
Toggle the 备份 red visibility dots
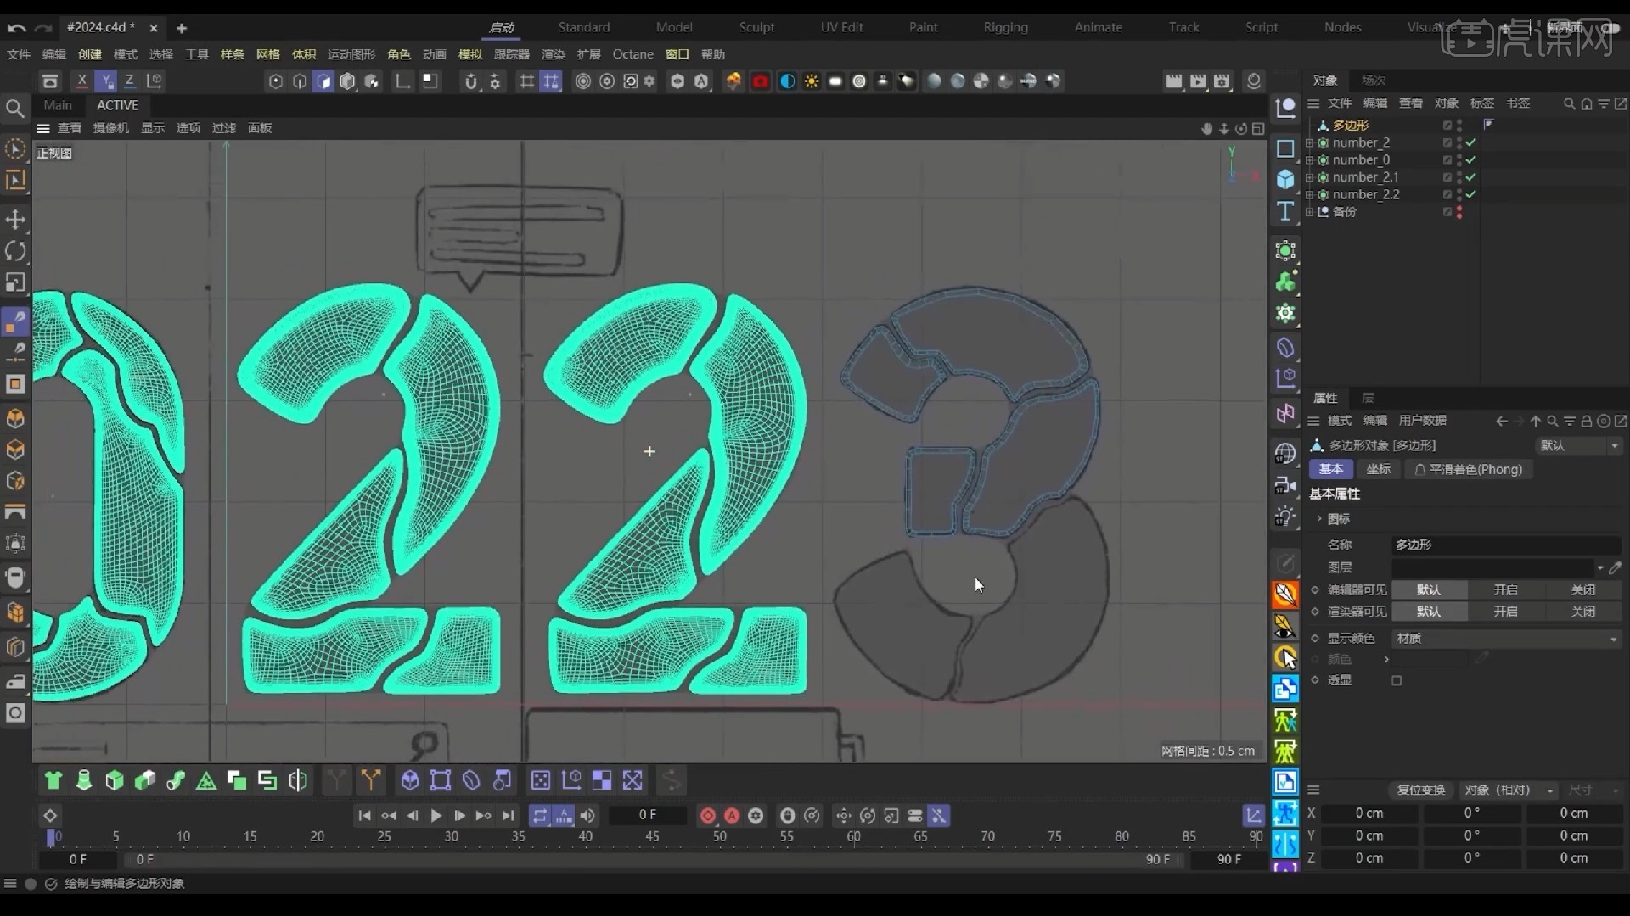1459,212
